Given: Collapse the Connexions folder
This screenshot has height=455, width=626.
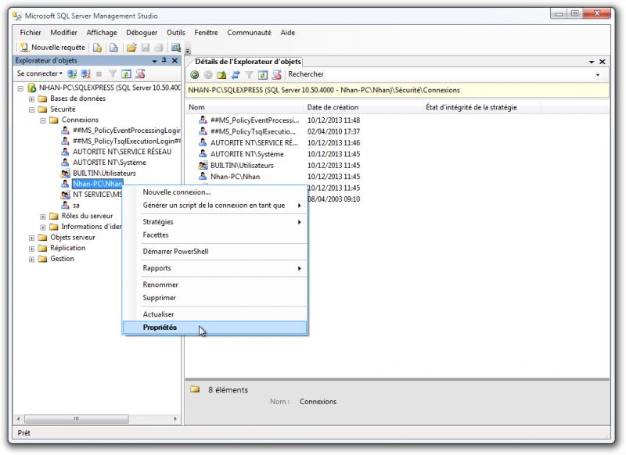Looking at the screenshot, I should click(43, 120).
